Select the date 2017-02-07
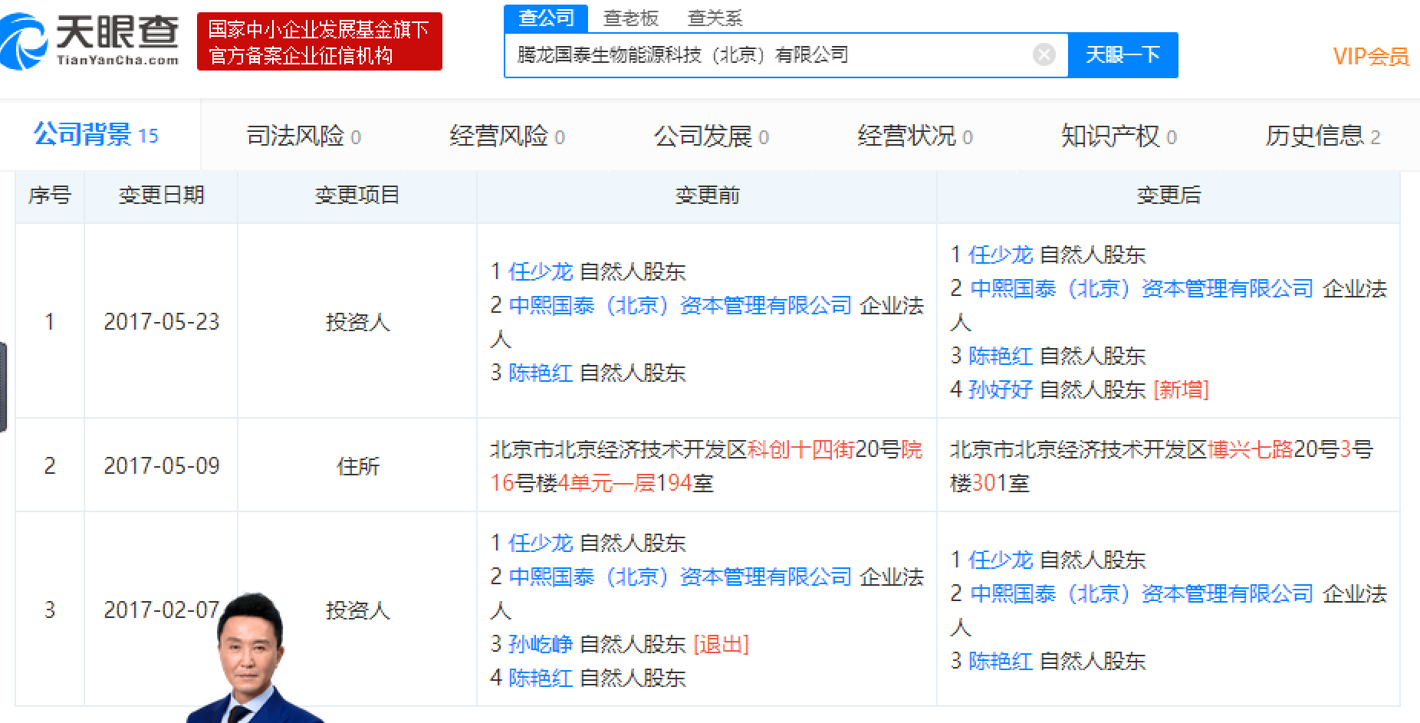The height and width of the screenshot is (723, 1420). pyautogui.click(x=162, y=610)
